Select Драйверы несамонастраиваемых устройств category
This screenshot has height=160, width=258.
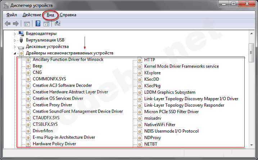click(x=69, y=53)
